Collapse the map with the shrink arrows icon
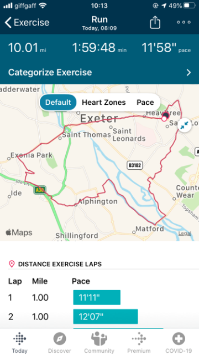The width and height of the screenshot is (199, 355). 185,125
